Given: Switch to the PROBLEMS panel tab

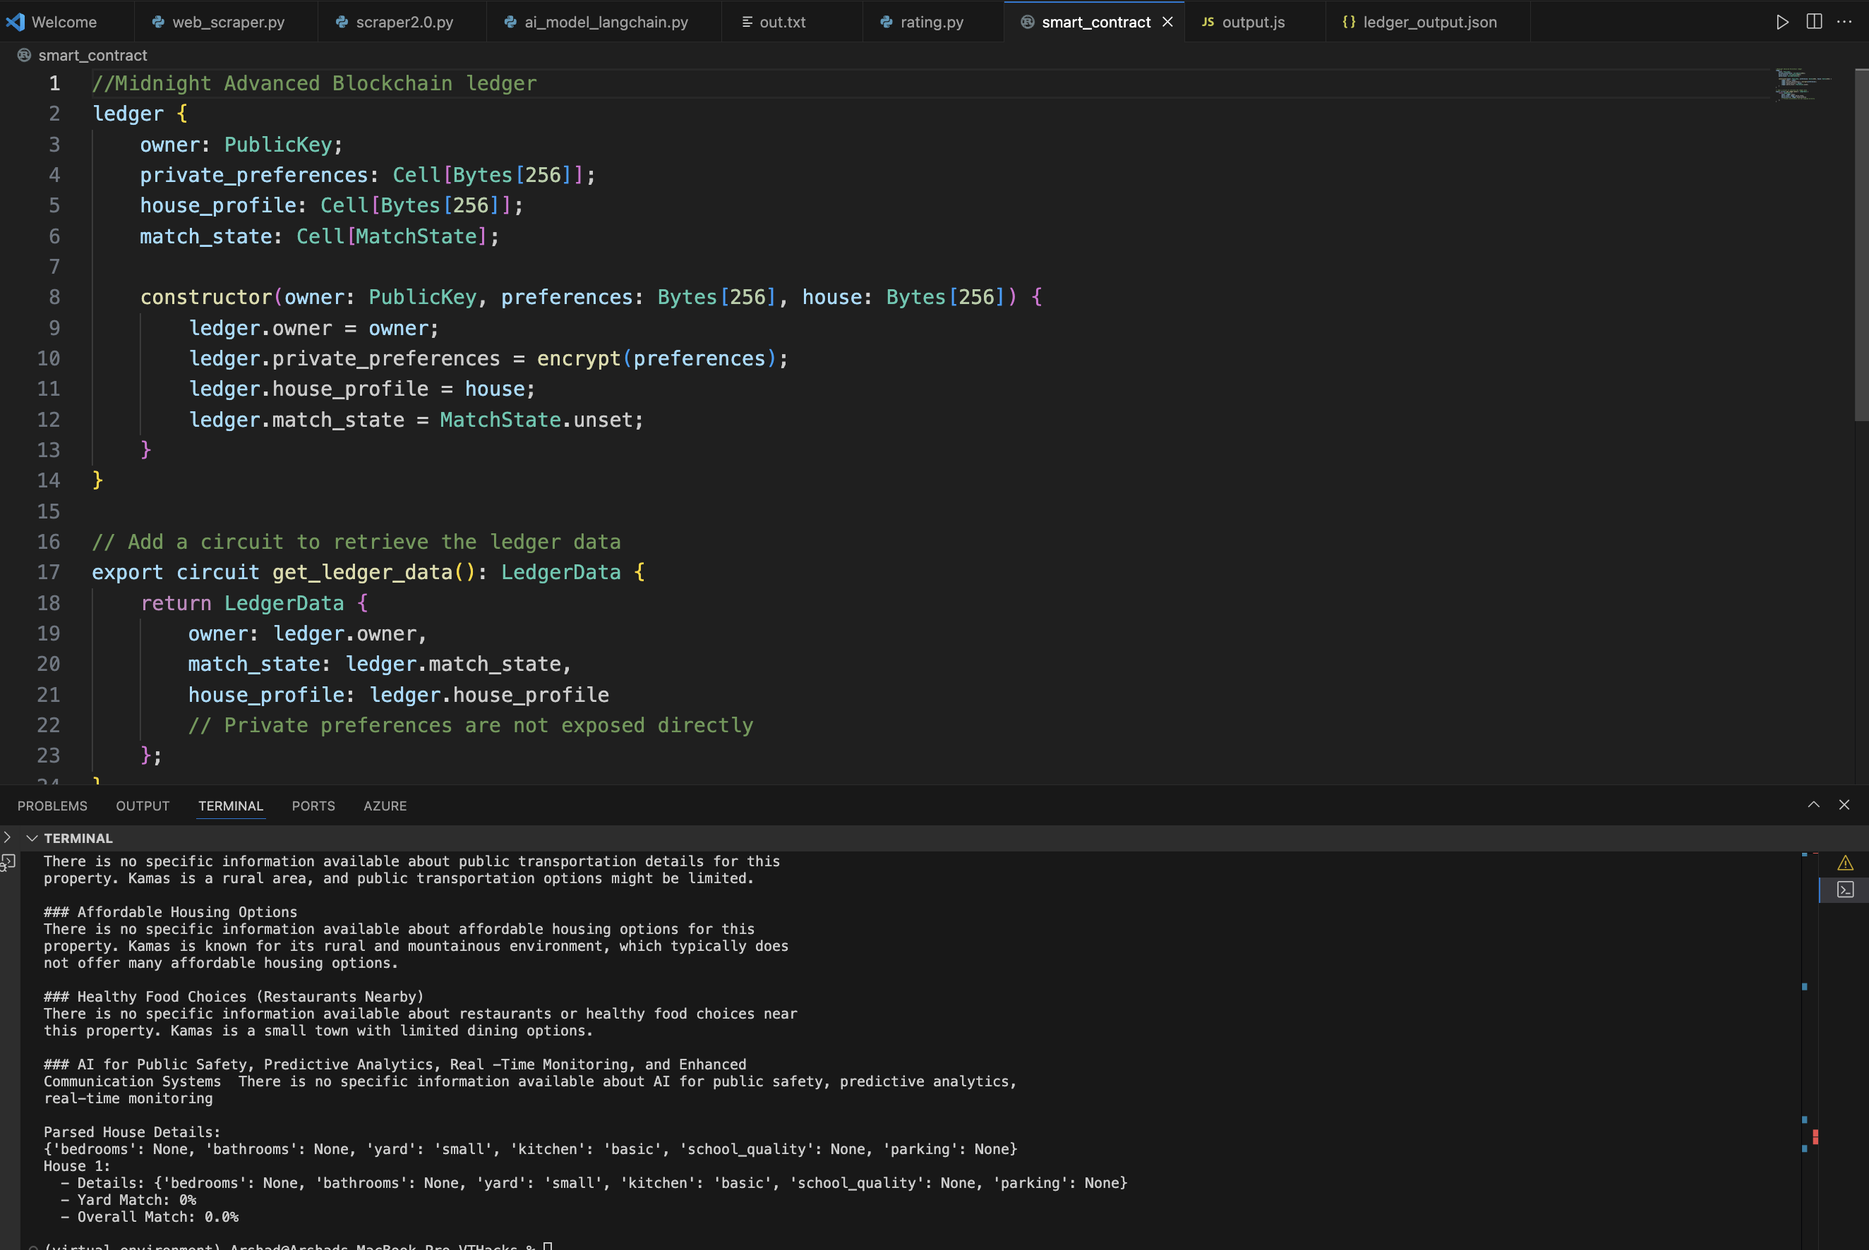Looking at the screenshot, I should [x=52, y=806].
